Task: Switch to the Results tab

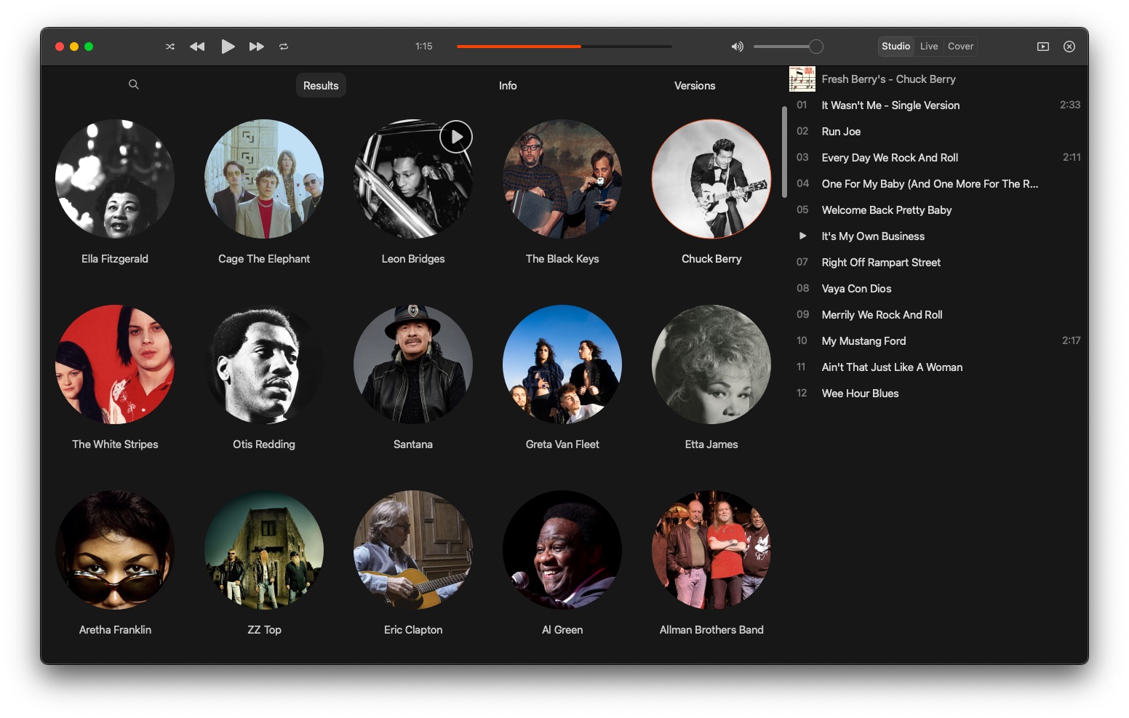Action: click(x=321, y=86)
